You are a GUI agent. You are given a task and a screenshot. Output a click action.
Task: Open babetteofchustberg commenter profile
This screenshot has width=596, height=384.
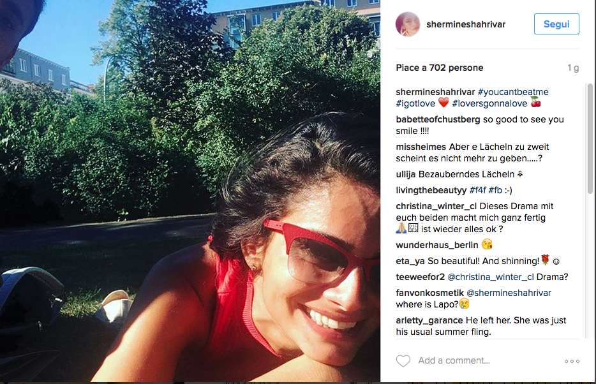[438, 119]
